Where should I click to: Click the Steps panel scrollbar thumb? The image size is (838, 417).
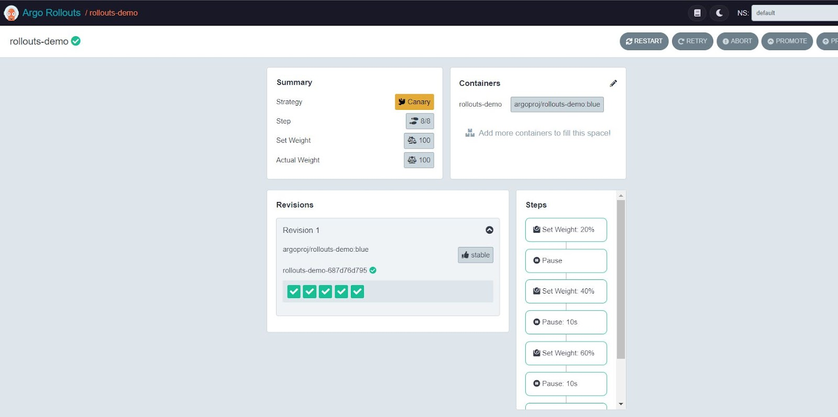621,279
